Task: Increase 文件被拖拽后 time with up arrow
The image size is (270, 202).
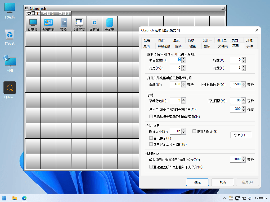Action: [x=244, y=83]
